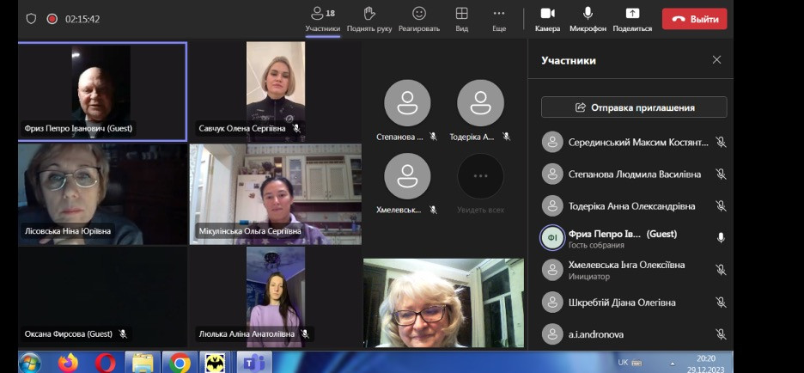Open the Участники participants tab
The width and height of the screenshot is (804, 373).
coord(322,20)
